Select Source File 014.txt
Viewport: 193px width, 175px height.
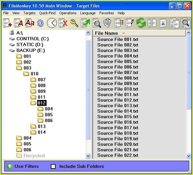118,111
